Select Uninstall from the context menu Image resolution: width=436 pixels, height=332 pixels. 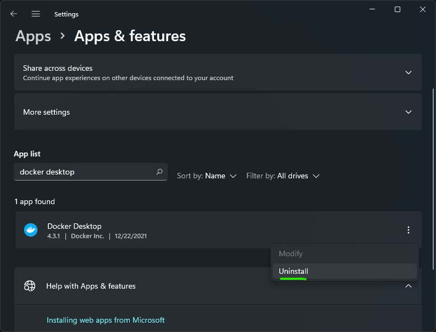pyautogui.click(x=294, y=271)
